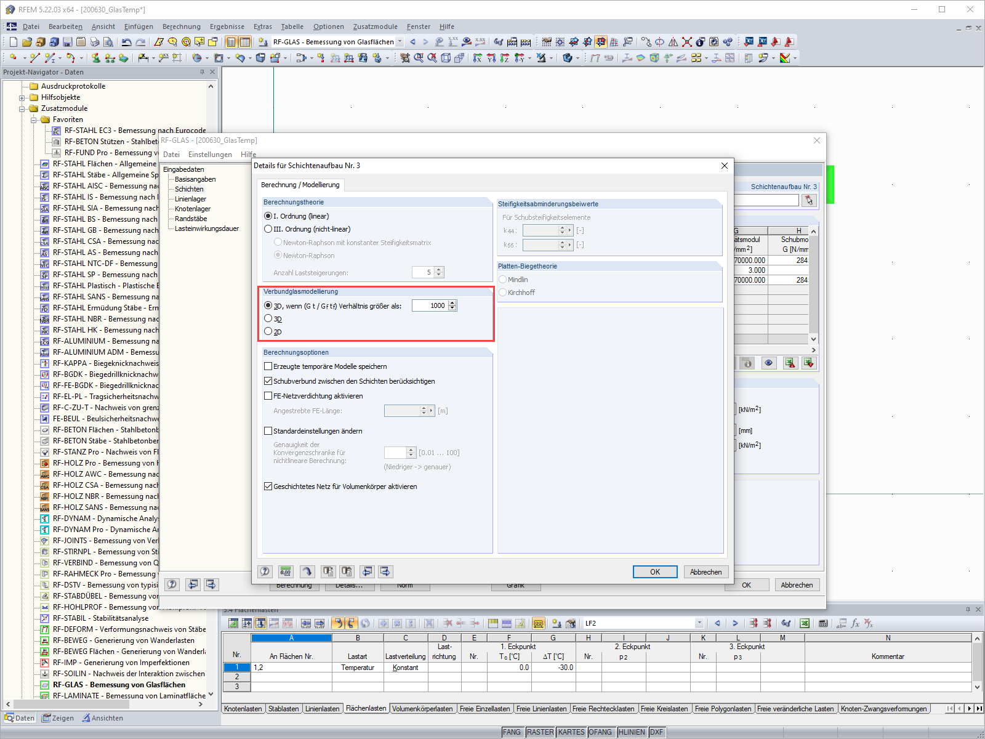985x739 pixels.
Task: Click the help question-mark icon in the Details dialog
Action: coord(265,571)
